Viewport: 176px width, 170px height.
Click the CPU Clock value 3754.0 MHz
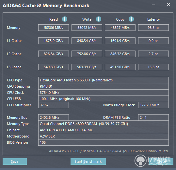pyautogui.click(x=104, y=93)
